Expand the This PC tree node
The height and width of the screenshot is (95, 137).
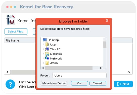pyautogui.click(x=44, y=49)
